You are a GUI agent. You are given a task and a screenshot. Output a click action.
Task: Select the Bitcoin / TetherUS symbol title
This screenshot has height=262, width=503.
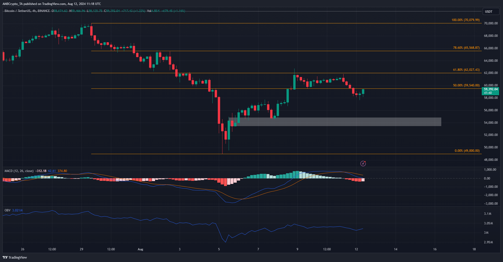(17, 11)
